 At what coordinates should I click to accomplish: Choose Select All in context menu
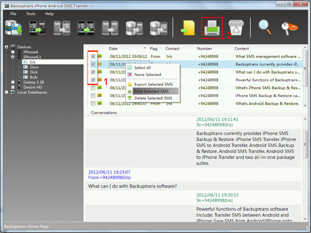pos(153,68)
